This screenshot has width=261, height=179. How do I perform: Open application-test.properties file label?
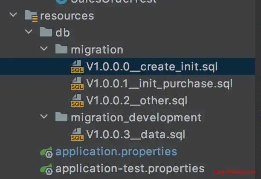[130, 168]
